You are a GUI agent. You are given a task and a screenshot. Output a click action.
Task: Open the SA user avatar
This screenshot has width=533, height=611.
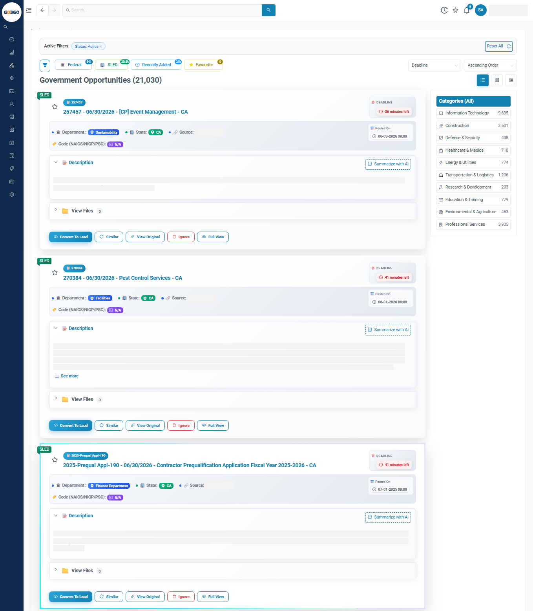click(x=481, y=10)
